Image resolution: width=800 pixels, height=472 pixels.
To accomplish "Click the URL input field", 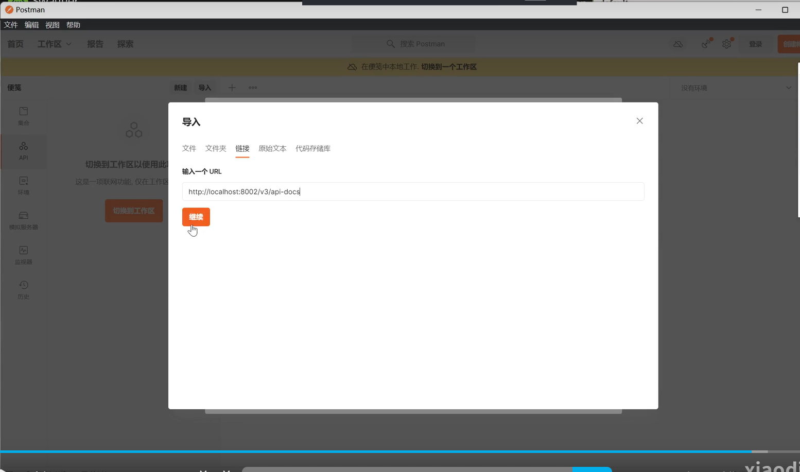I will 413,191.
